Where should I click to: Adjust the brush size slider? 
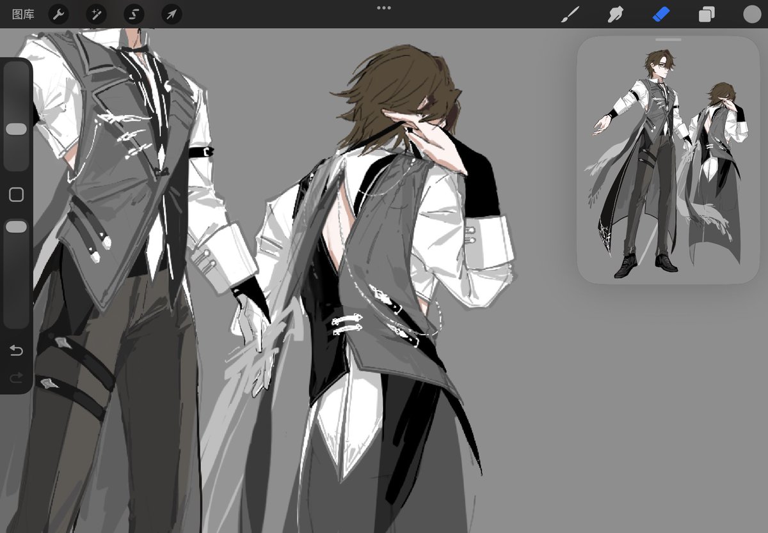point(15,128)
